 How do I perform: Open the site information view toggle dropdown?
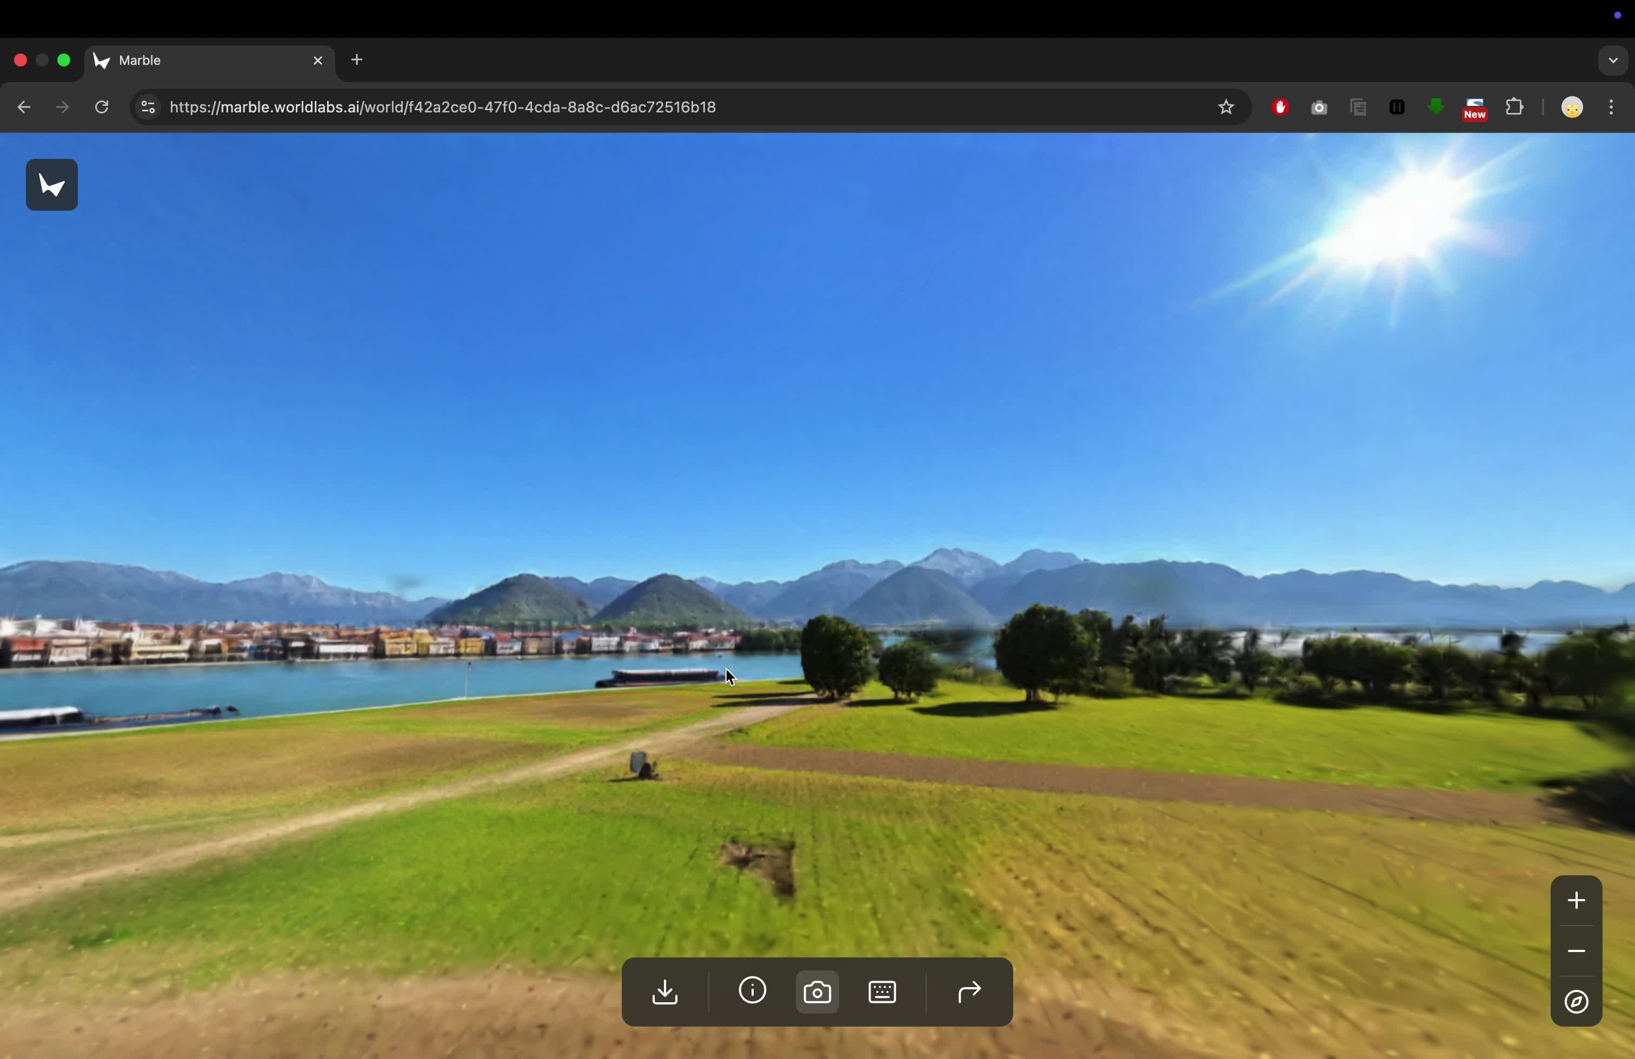tap(148, 107)
